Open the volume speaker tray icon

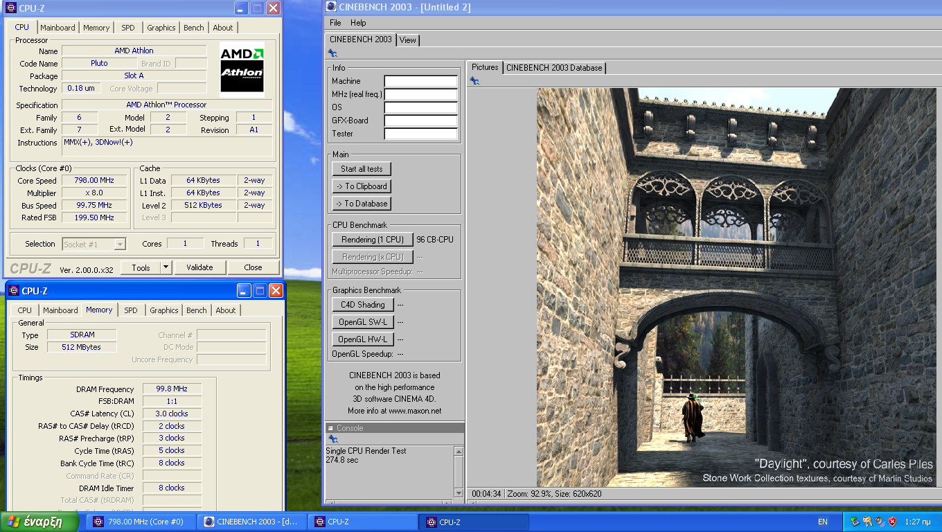[x=879, y=522]
